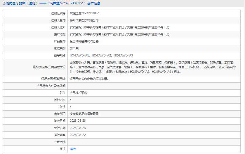Click the 注册人住所 label cell
The image size is (245, 154).
coord(35,27)
